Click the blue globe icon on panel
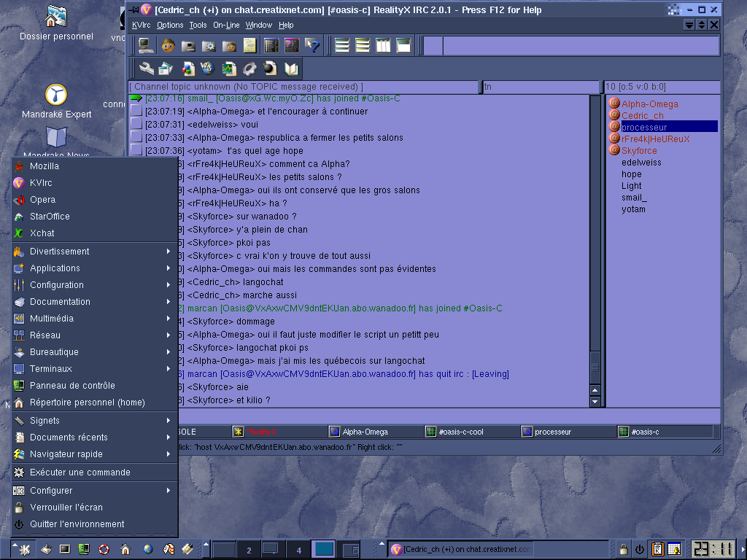This screenshot has height=560, width=747. (147, 550)
